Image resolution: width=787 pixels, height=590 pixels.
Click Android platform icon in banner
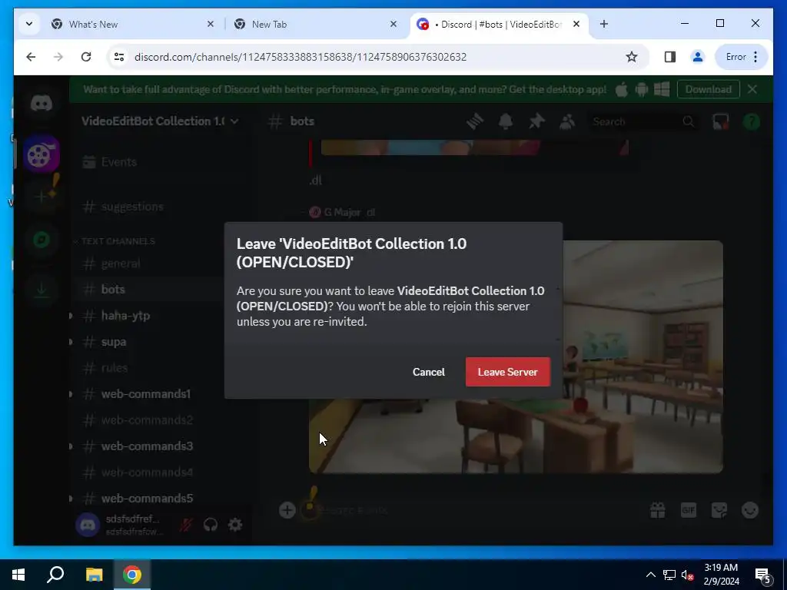pyautogui.click(x=642, y=89)
